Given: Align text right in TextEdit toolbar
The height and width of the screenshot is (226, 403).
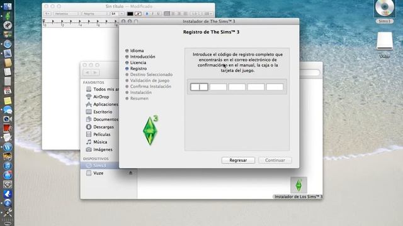Looking at the screenshot, I should coord(179,14).
